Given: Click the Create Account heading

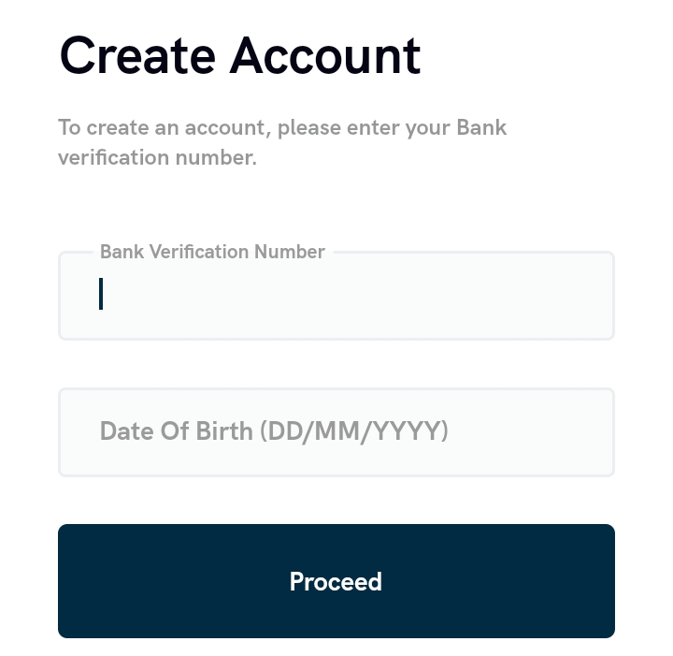Looking at the screenshot, I should point(240,55).
